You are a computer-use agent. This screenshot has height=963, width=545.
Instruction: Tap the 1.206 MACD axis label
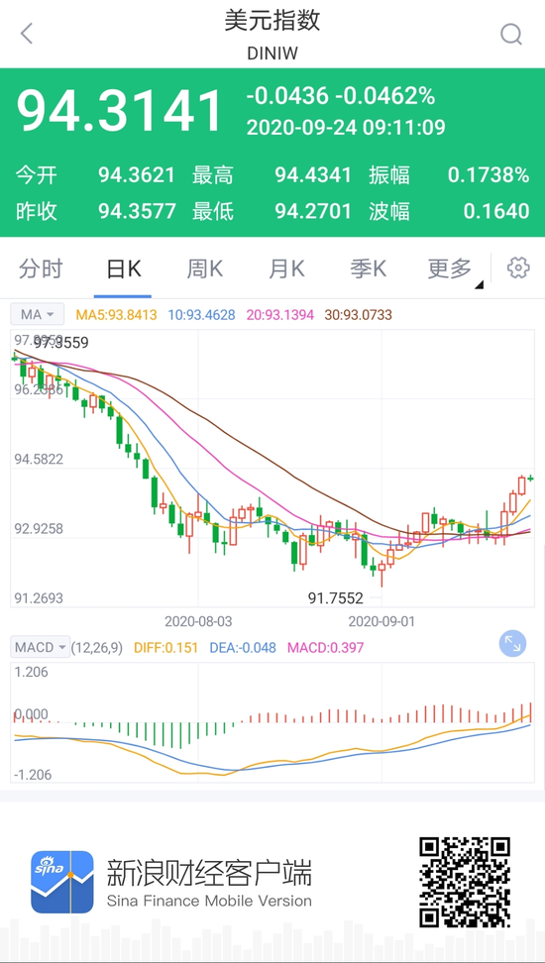point(31,672)
